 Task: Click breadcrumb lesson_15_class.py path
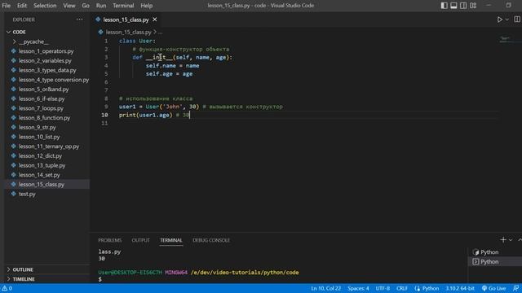point(128,33)
